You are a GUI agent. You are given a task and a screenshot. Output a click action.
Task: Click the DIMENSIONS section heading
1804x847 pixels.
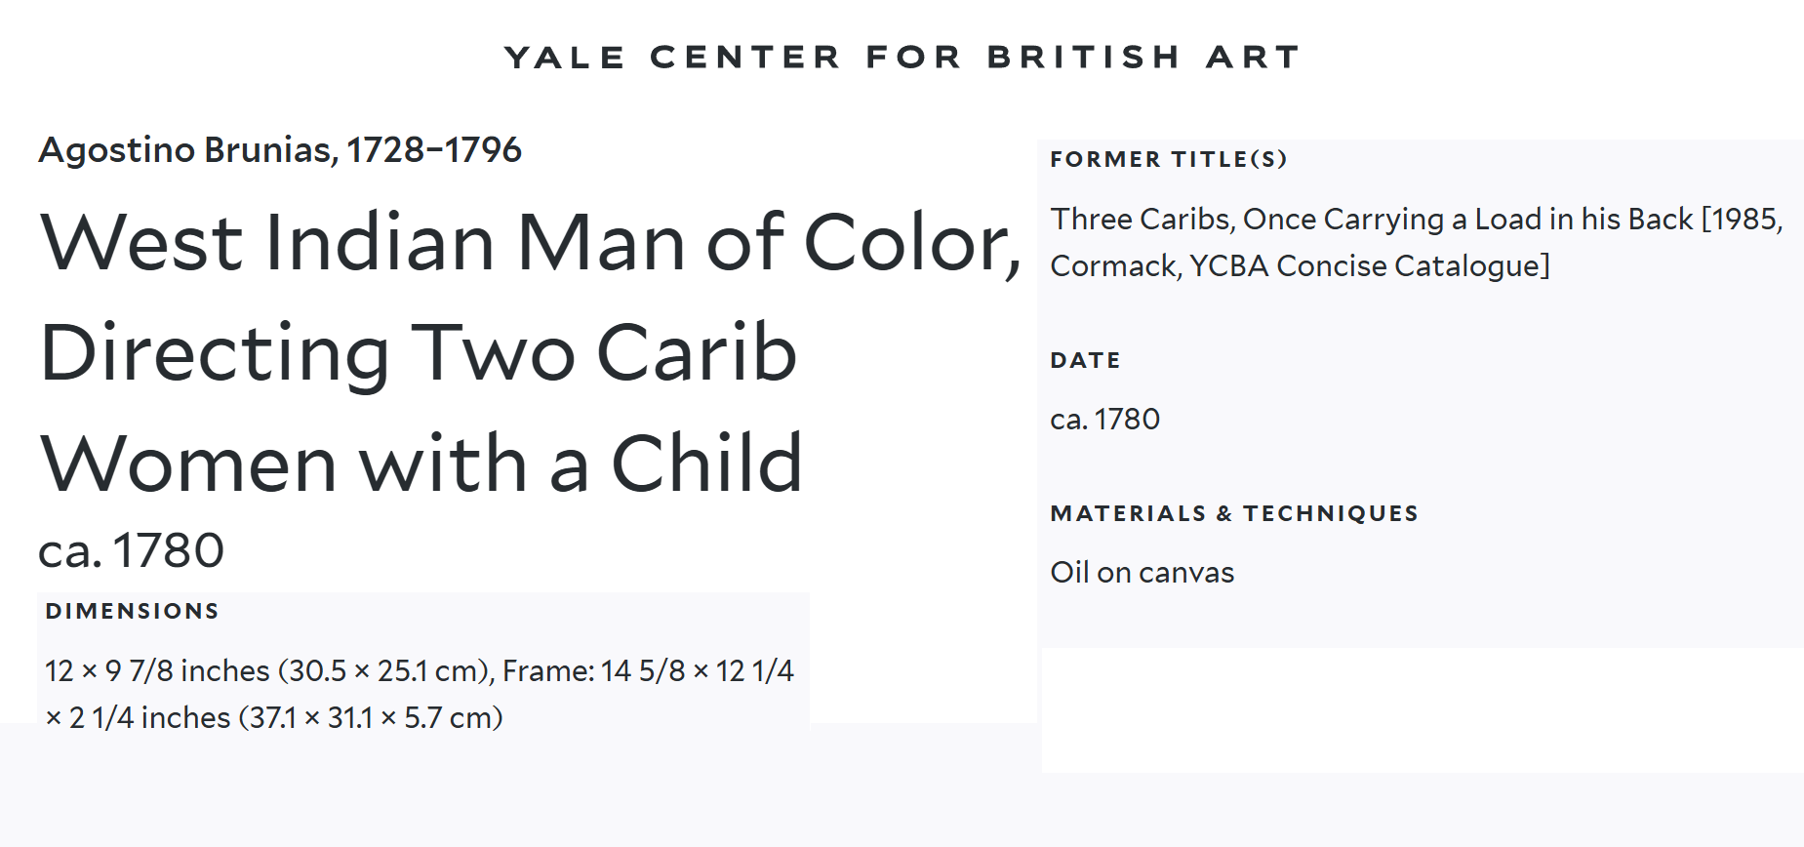(132, 612)
